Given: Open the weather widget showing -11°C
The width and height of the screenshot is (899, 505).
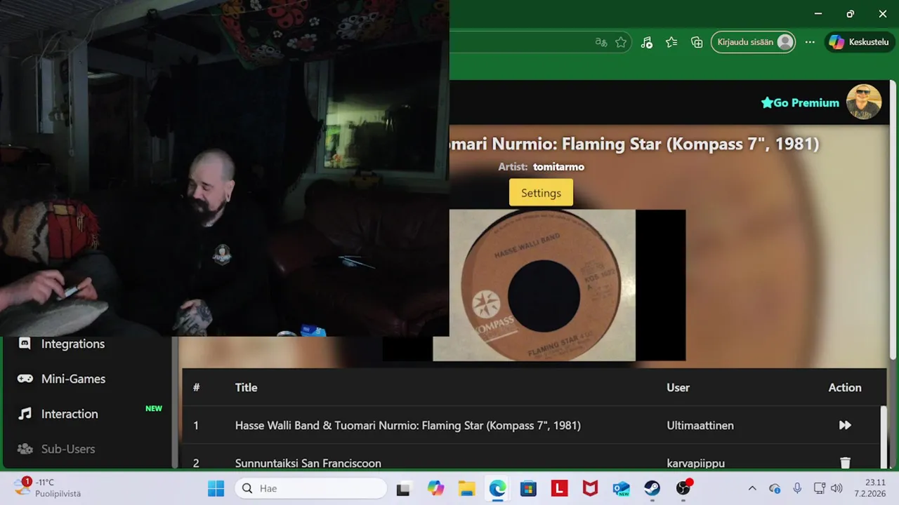Looking at the screenshot, I should pyautogui.click(x=48, y=488).
